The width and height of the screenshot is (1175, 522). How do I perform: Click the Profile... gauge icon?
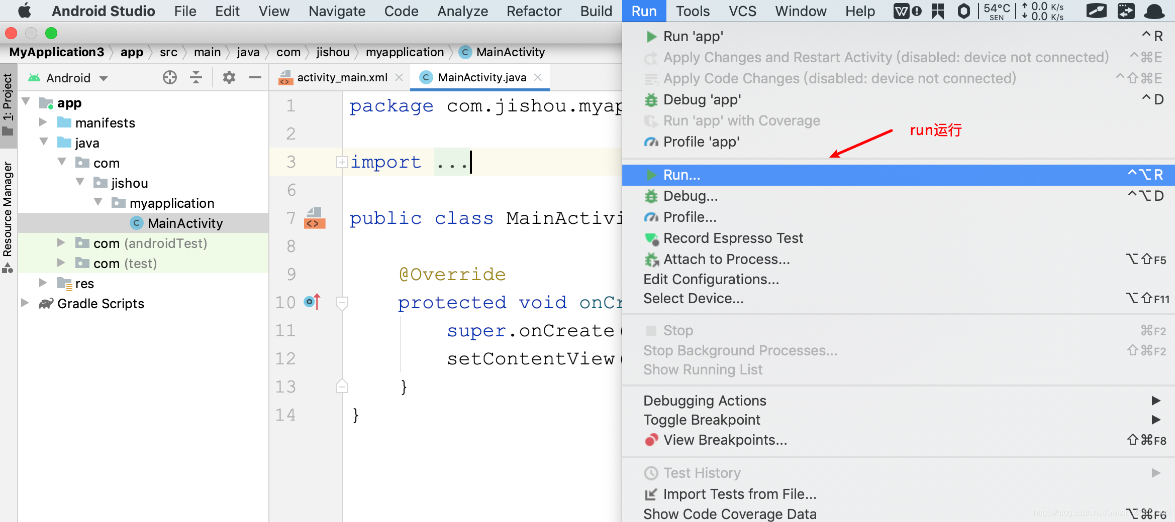click(x=651, y=217)
